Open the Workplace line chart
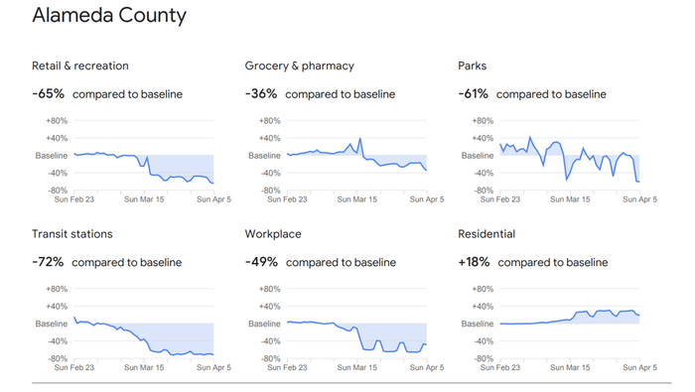Viewport: 695px width, 392px height. 356,324
